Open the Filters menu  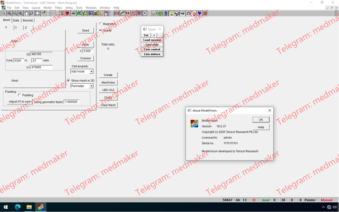click(x=58, y=7)
